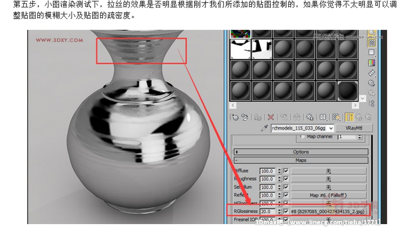The width and height of the screenshot is (399, 231).
Task: Click the RGlossiness amount field showing 20.0
Action: point(267,211)
